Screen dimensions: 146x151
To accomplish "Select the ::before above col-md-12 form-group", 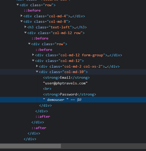I will [44, 50].
